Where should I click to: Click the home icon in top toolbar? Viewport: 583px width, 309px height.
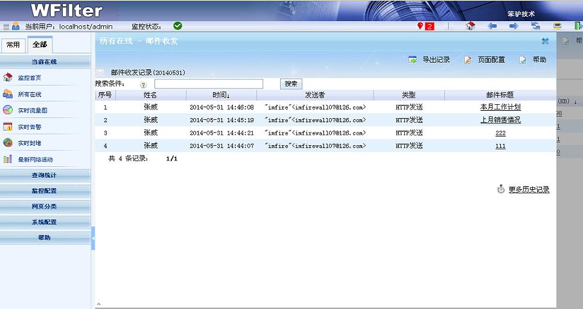click(x=471, y=26)
